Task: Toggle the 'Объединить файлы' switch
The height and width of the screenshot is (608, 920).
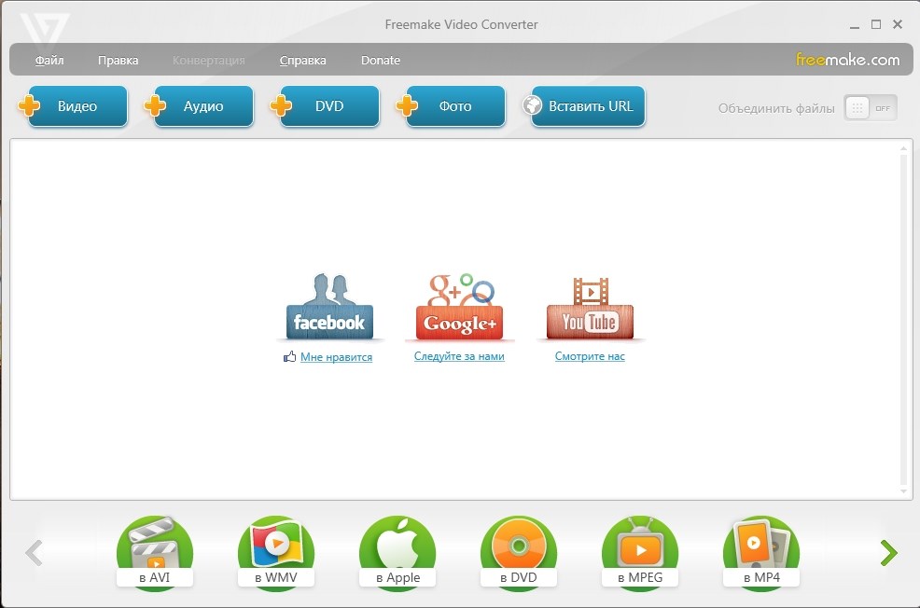Action: 871,108
